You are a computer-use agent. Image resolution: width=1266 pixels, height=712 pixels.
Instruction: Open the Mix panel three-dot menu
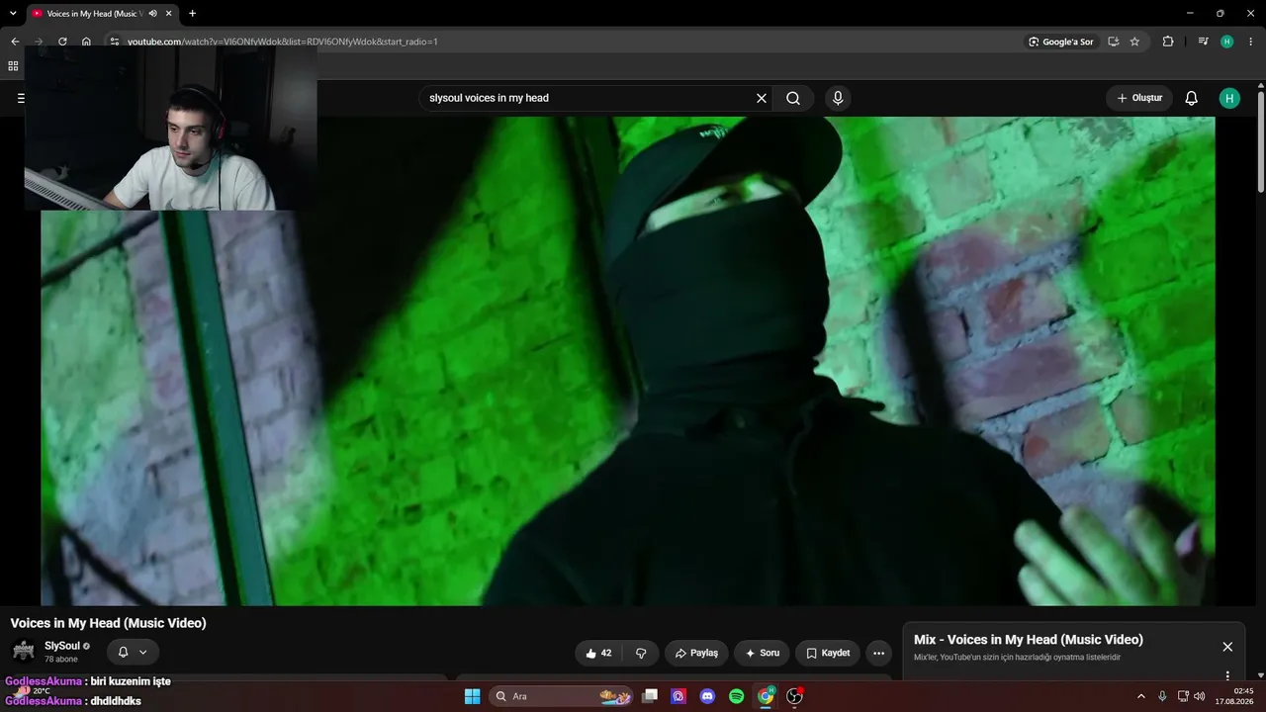1227,675
